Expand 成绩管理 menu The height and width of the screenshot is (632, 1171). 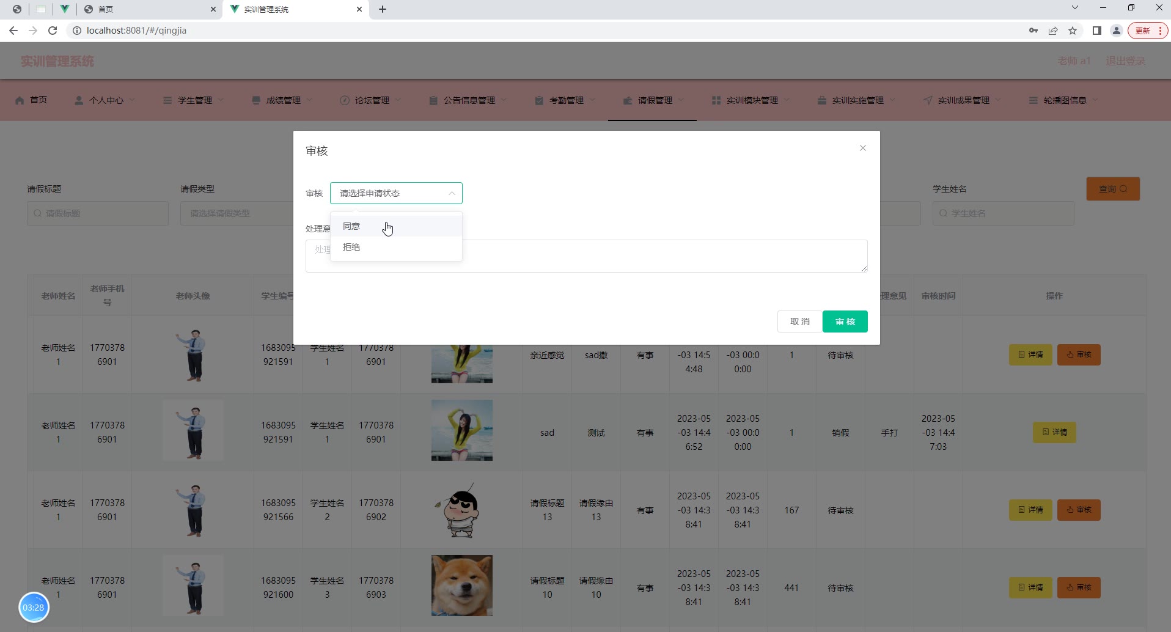click(x=283, y=100)
